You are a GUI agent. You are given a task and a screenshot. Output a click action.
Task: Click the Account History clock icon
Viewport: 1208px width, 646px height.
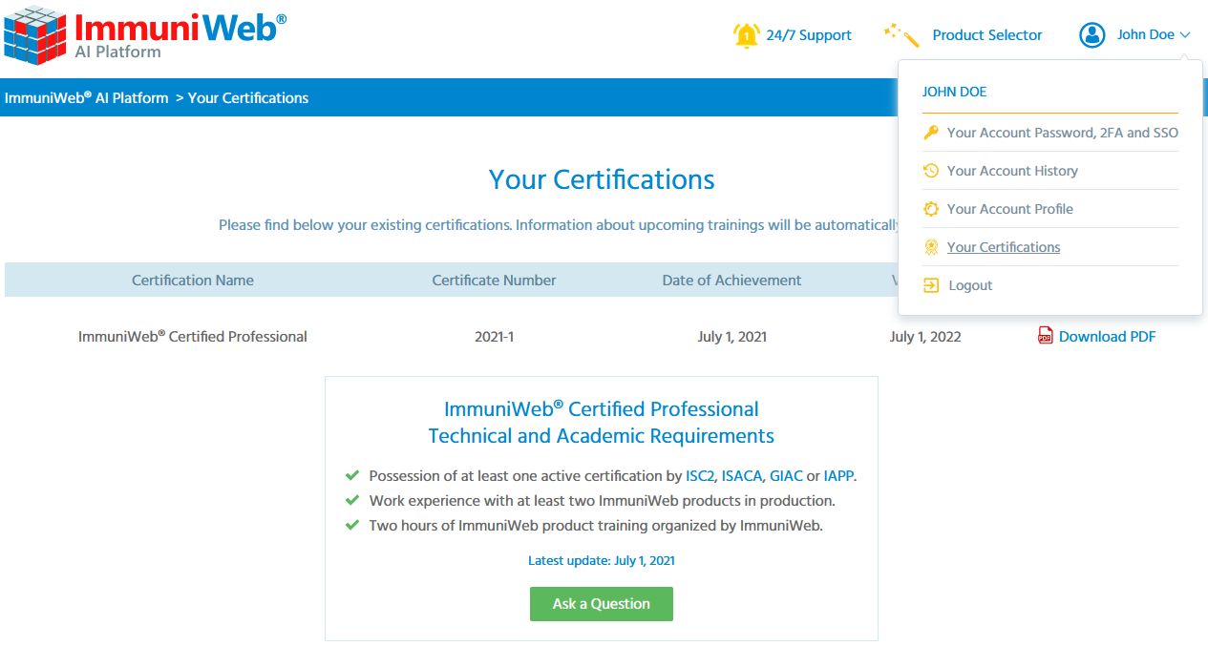point(931,171)
